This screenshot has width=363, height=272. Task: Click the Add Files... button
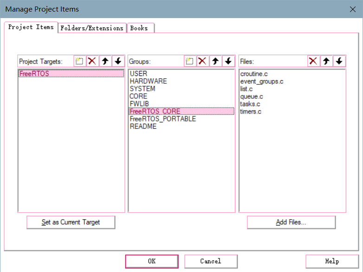point(291,222)
